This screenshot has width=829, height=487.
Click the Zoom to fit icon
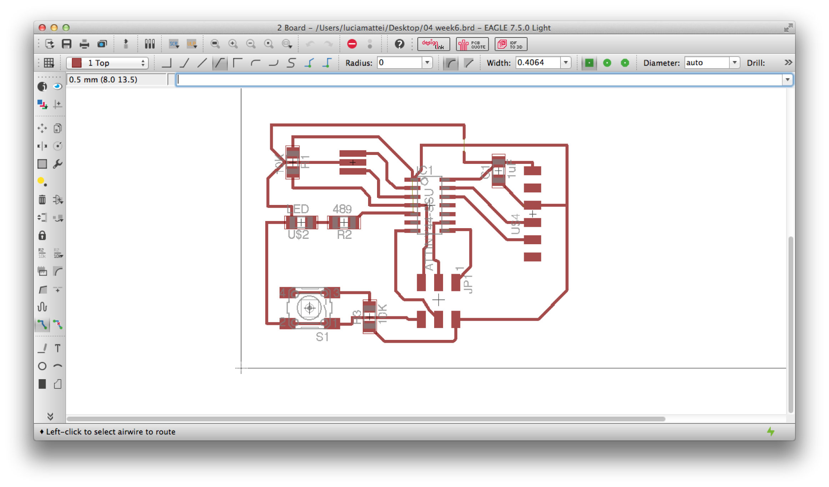[215, 44]
